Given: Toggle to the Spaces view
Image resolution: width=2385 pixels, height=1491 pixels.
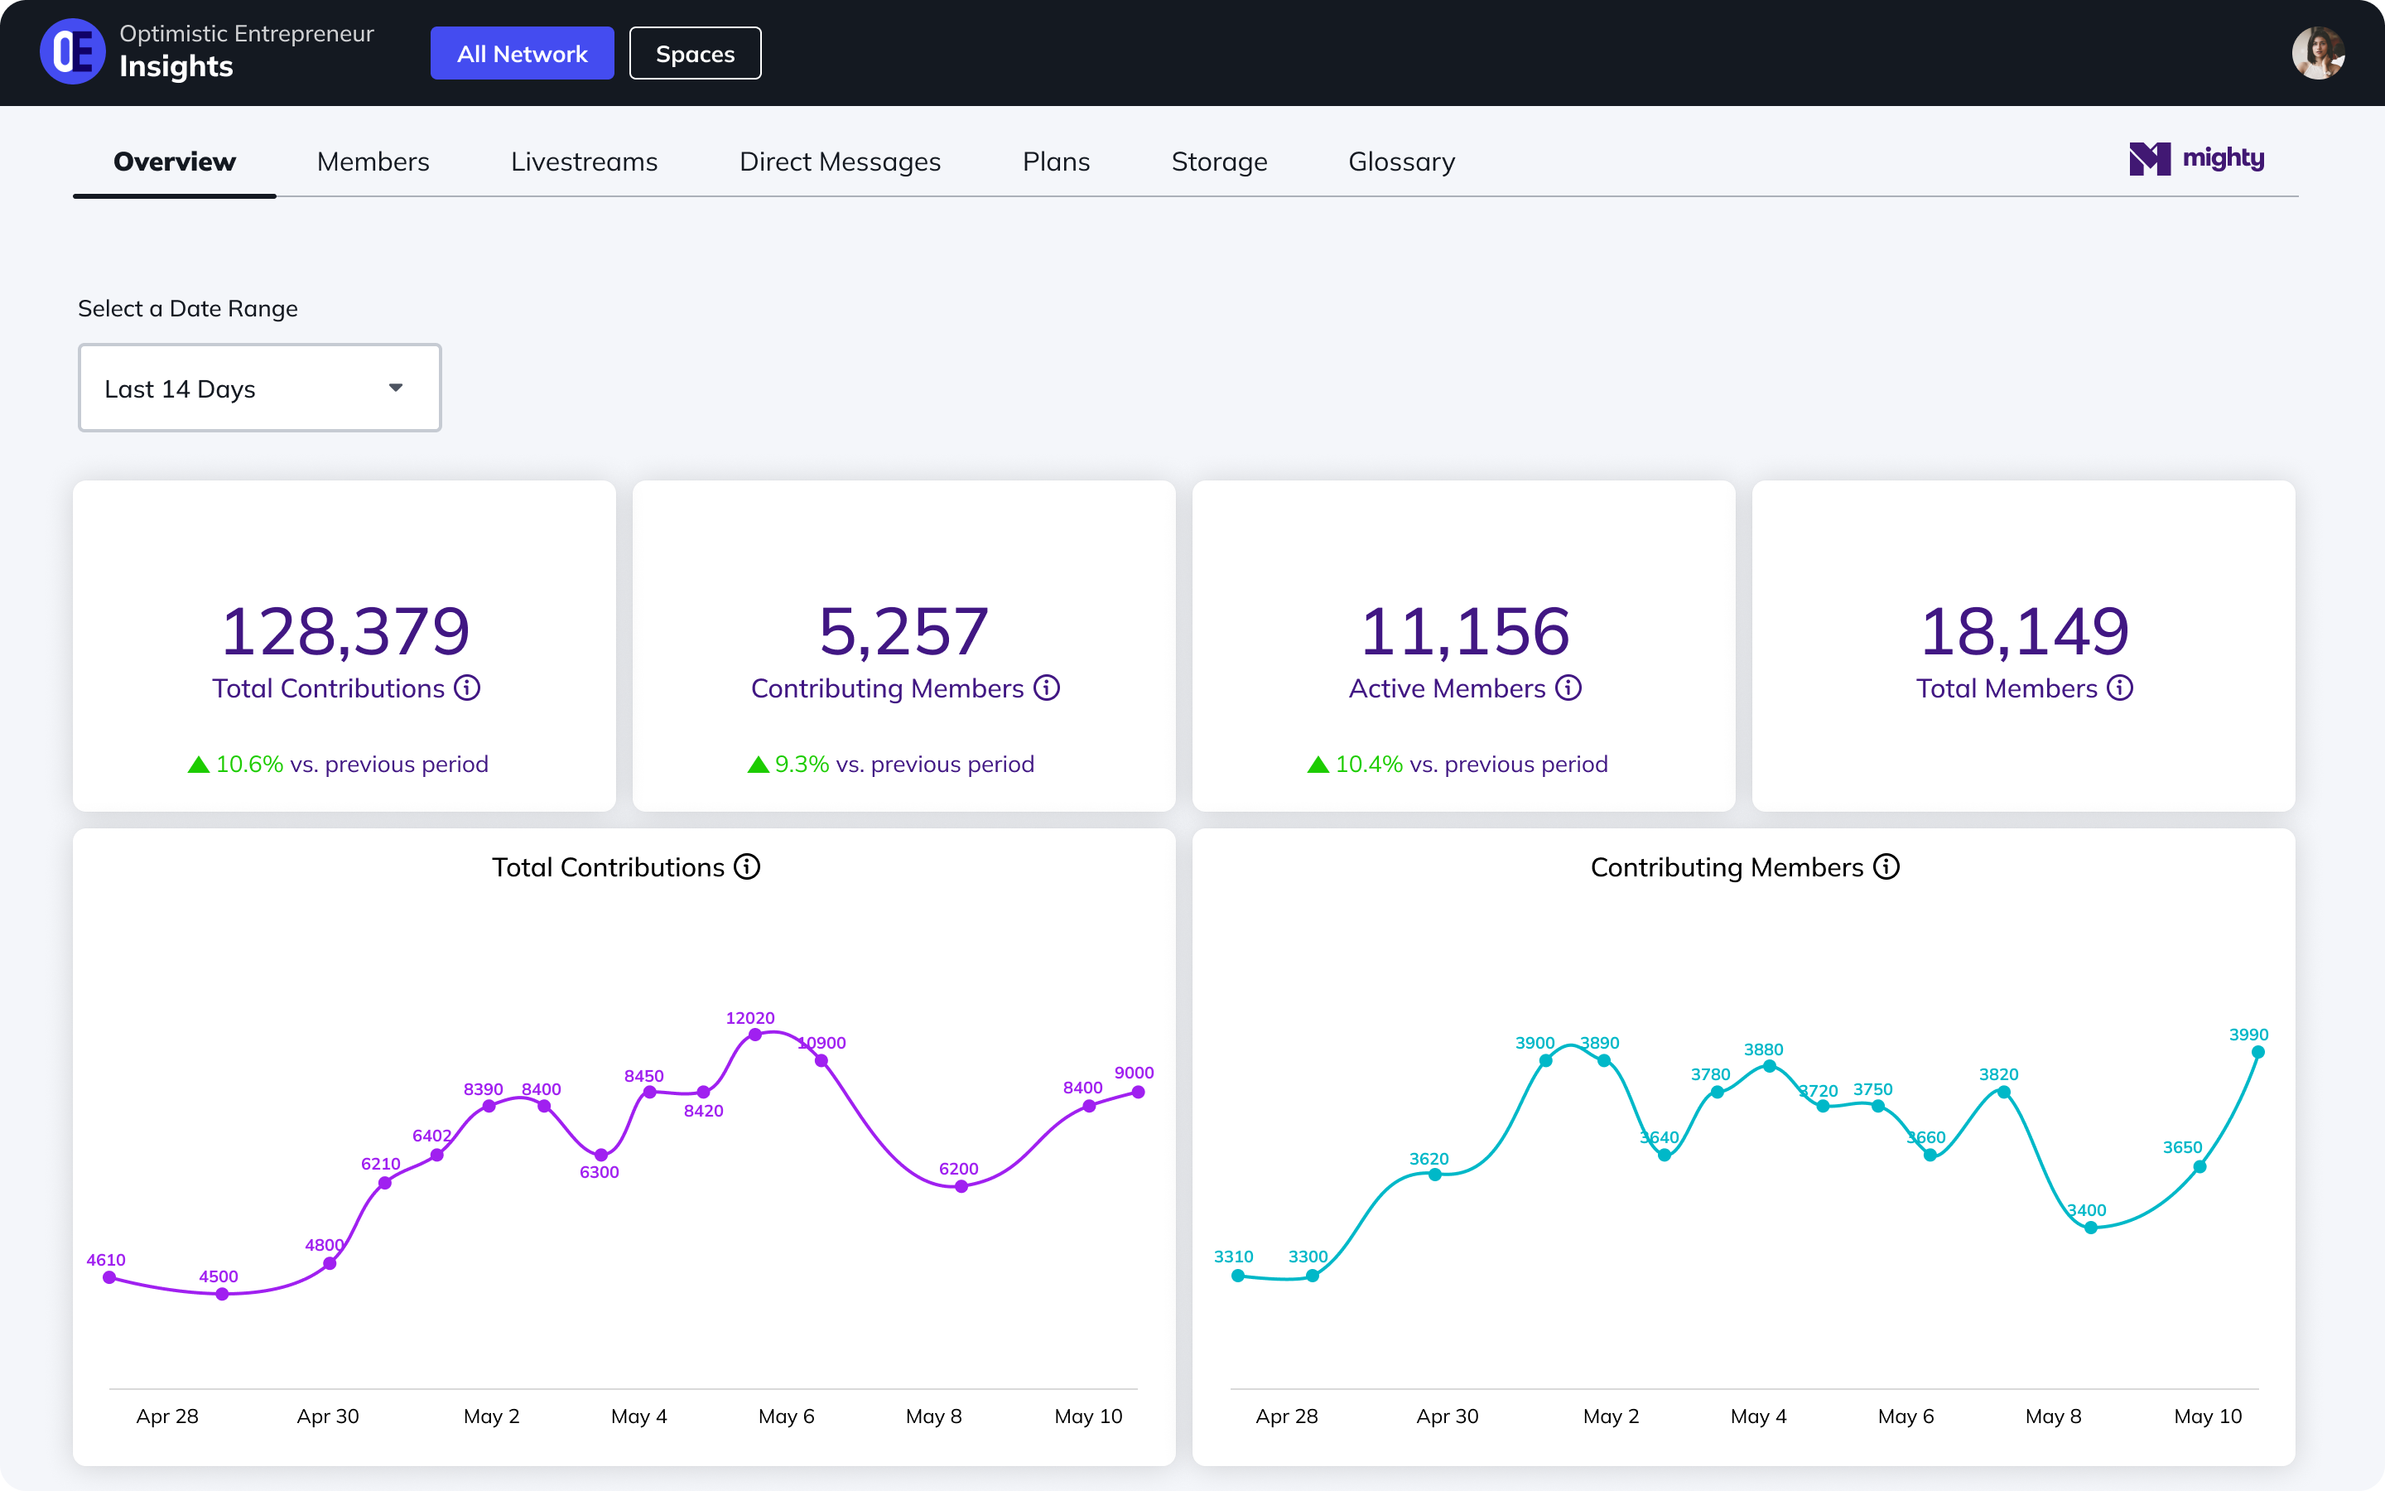Looking at the screenshot, I should pyautogui.click(x=694, y=52).
